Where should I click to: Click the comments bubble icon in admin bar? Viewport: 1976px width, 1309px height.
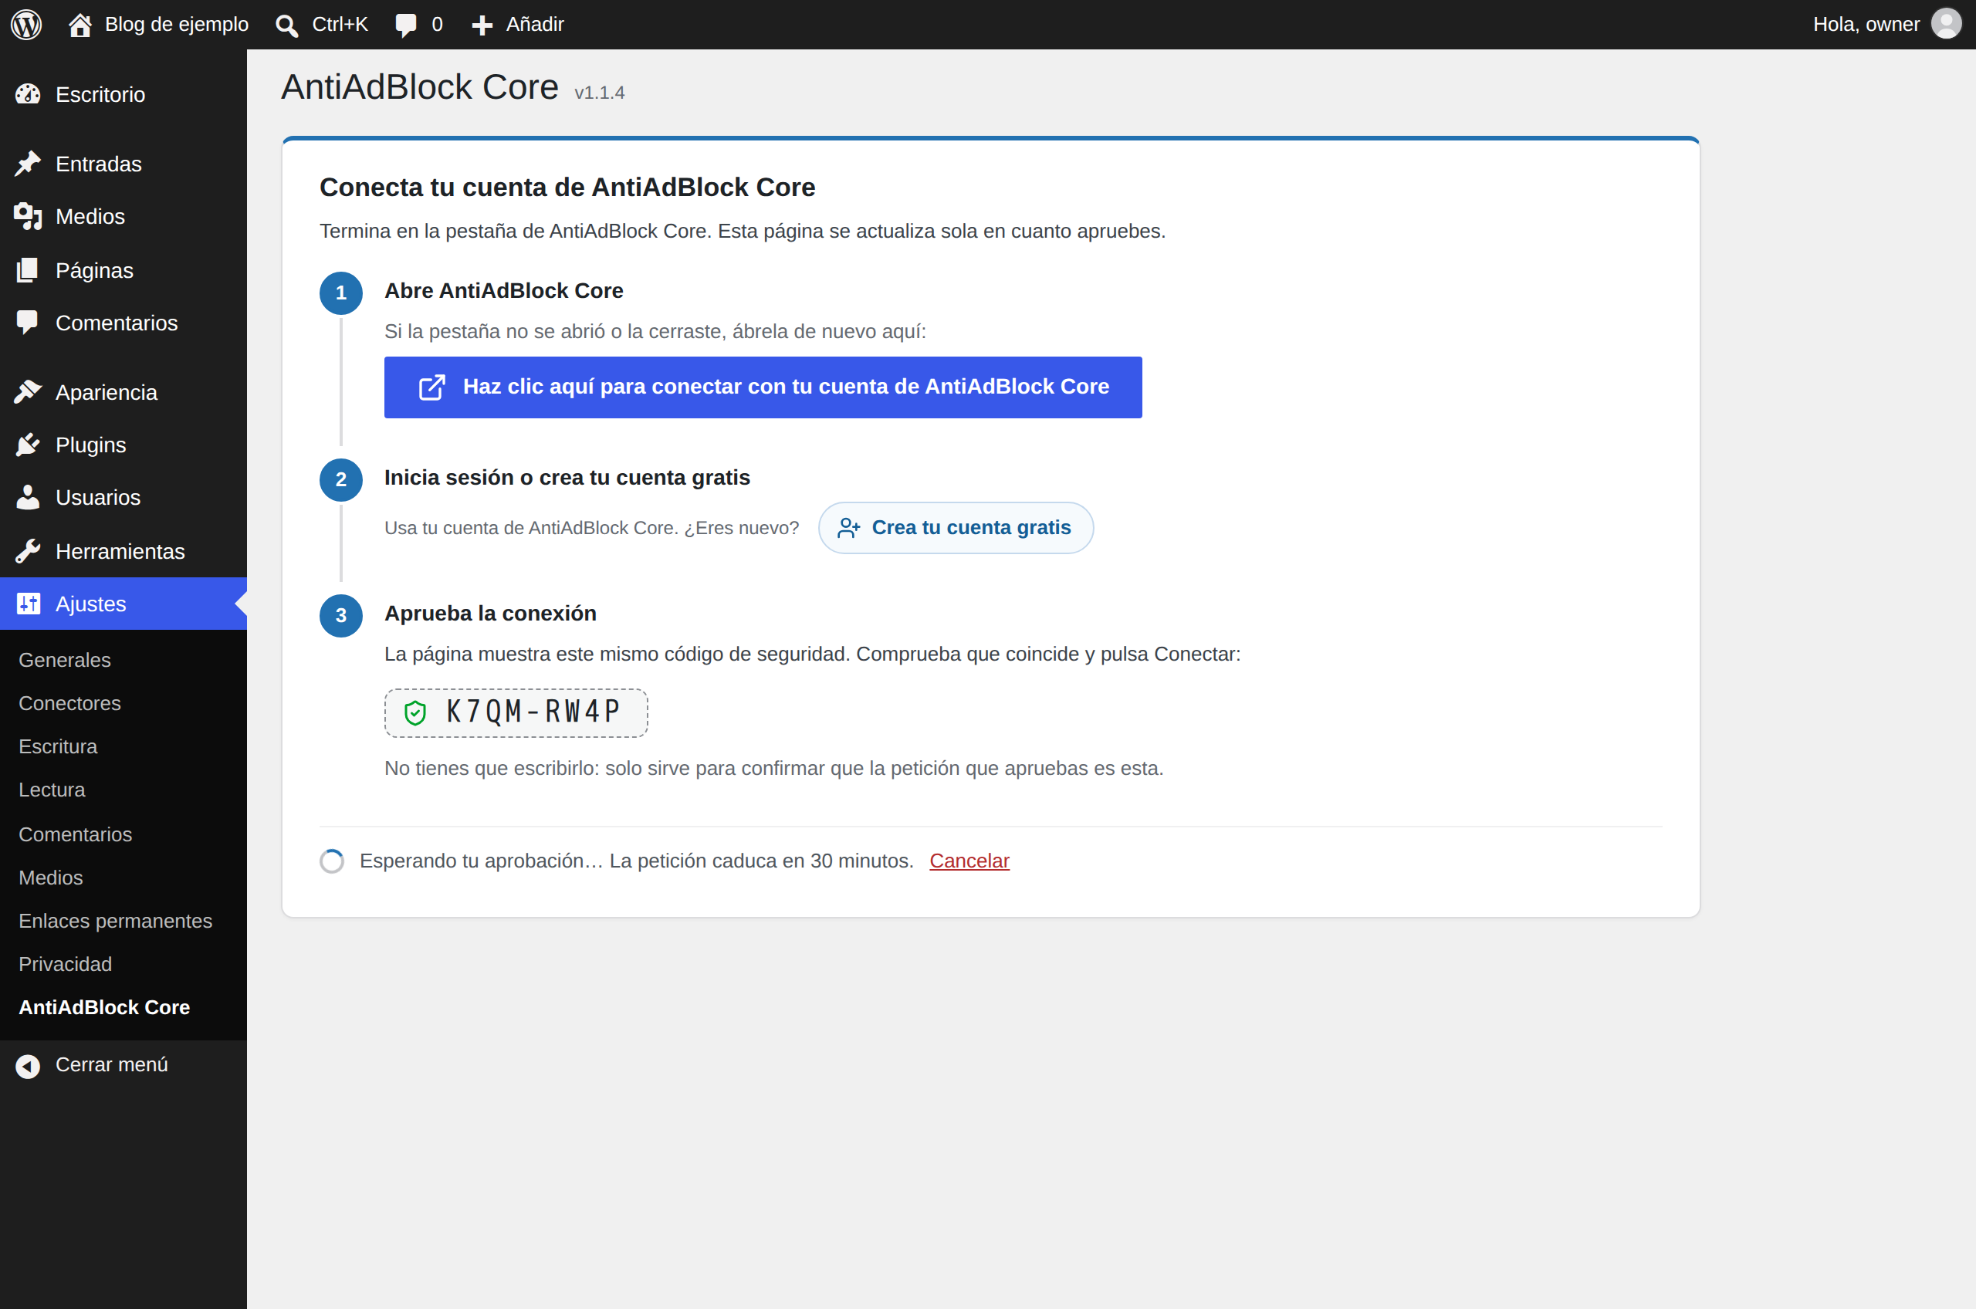point(406,25)
